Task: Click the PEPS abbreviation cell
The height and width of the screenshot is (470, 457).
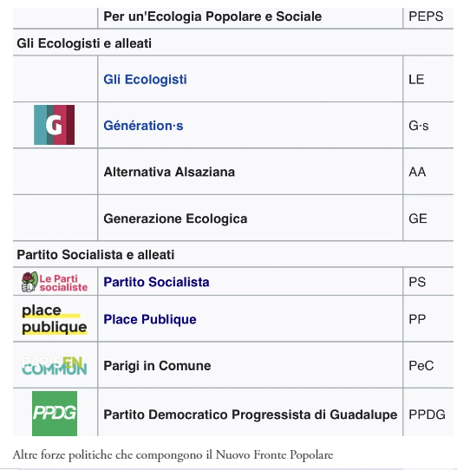Action: [x=426, y=16]
